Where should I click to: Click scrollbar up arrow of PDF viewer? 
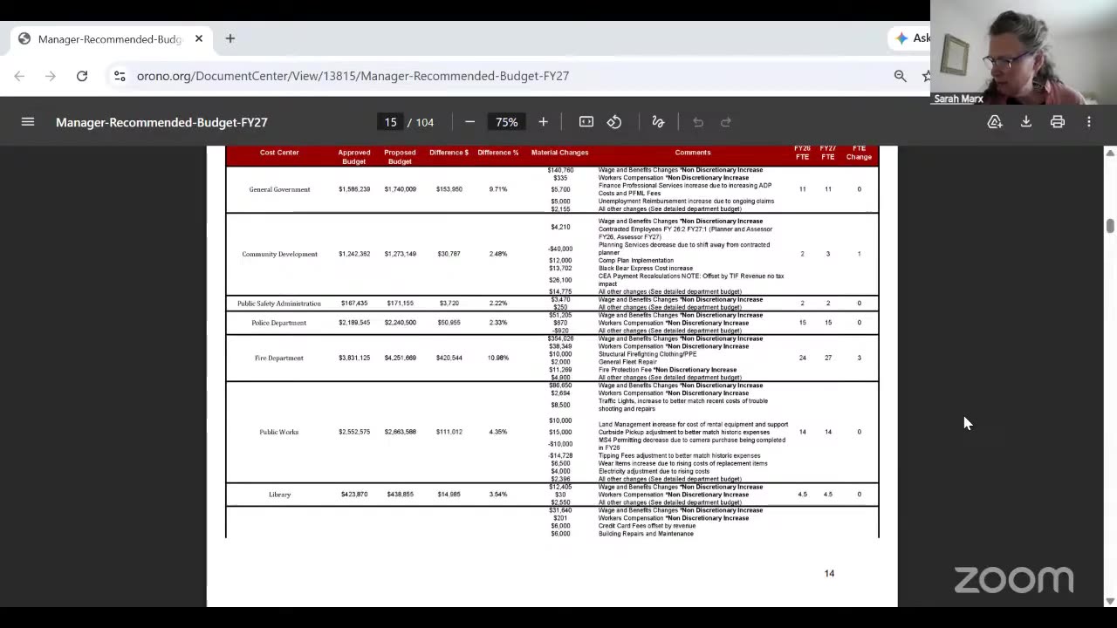tap(1110, 153)
